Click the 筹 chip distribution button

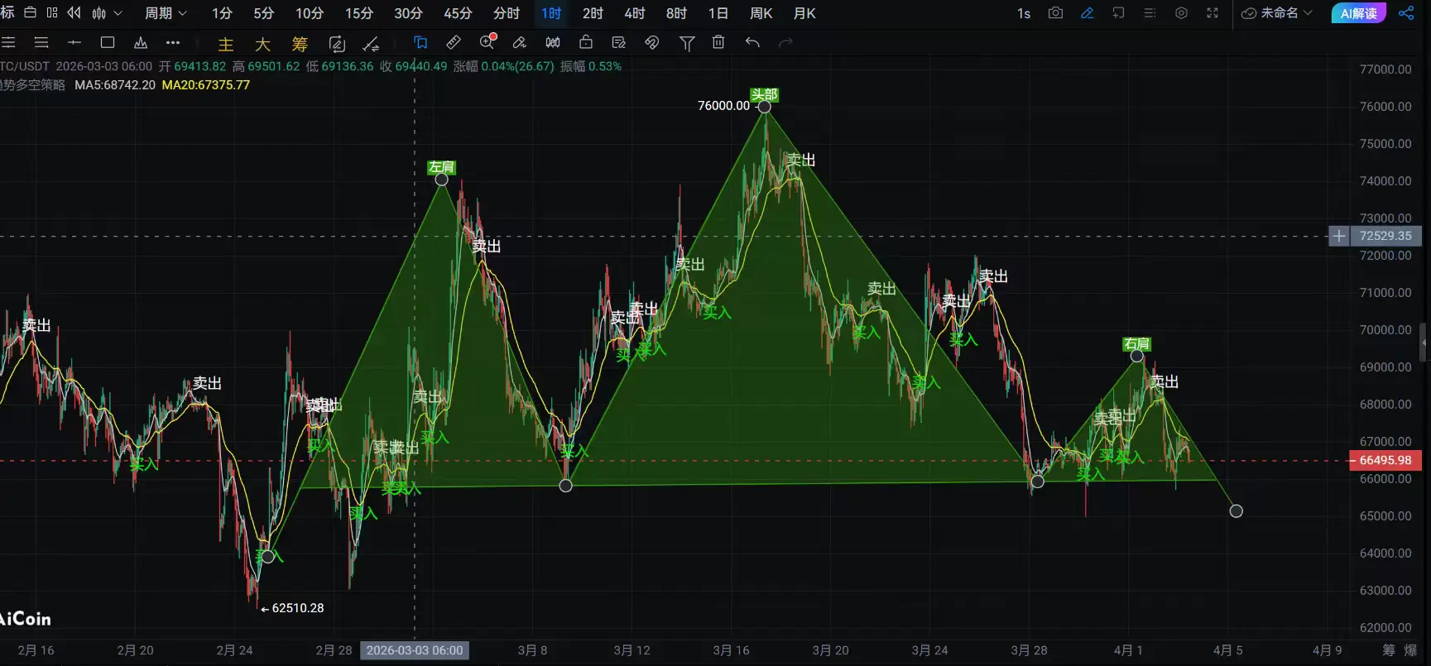[x=300, y=45]
